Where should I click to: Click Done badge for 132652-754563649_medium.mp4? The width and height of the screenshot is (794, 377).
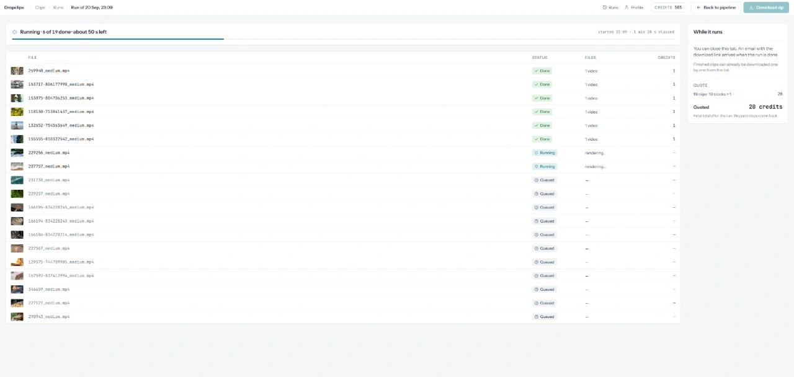(542, 125)
